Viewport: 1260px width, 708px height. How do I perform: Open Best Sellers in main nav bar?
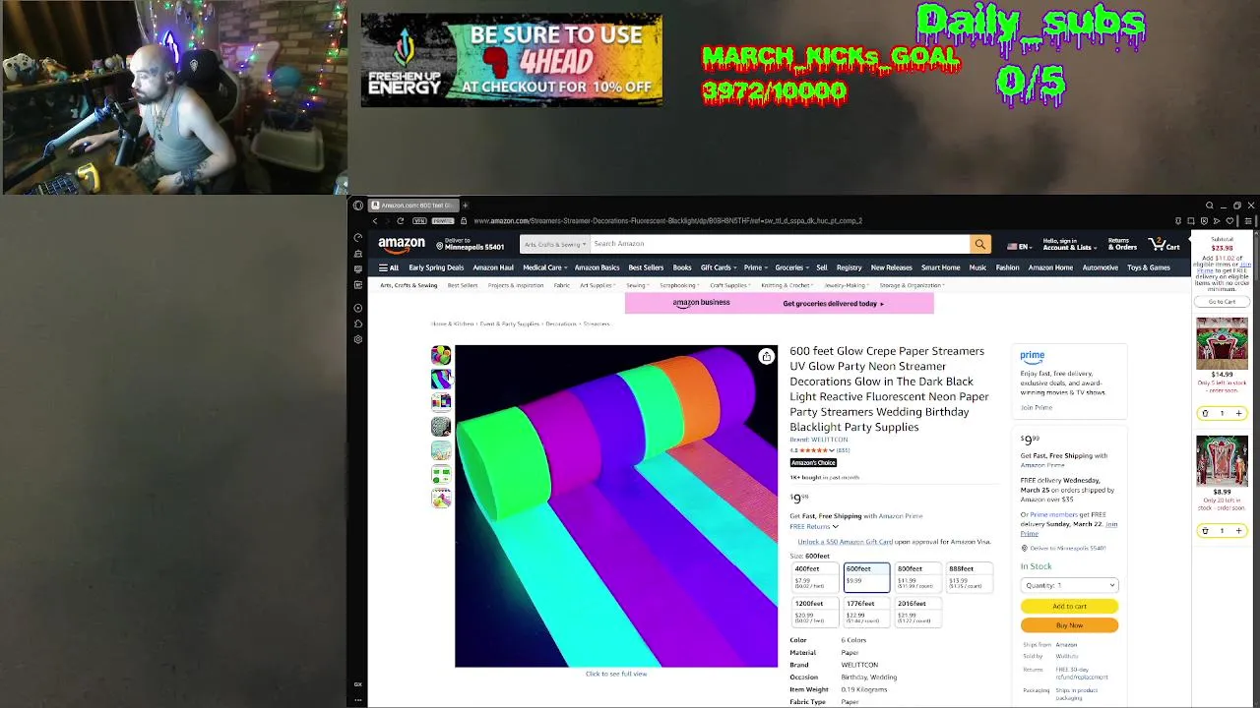646,267
